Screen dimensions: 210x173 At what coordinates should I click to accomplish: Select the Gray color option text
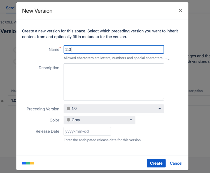tap(76, 120)
